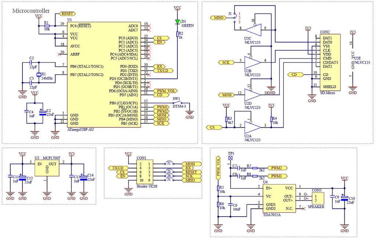Click the RESET label on Header 5X2H
The width and height of the screenshot is (376, 239).
[x=192, y=172]
